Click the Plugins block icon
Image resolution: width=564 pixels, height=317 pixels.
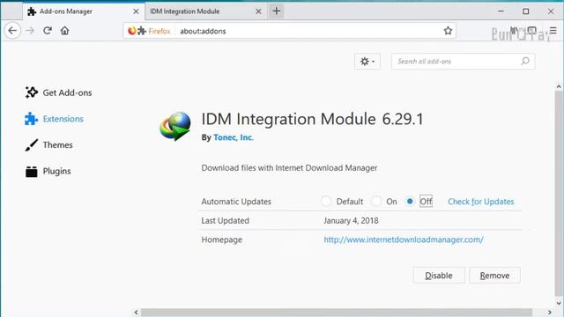point(32,172)
